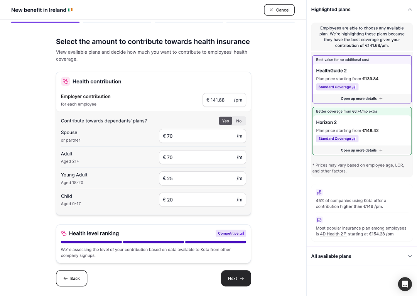Click the Next button
417x296 pixels.
click(236, 278)
